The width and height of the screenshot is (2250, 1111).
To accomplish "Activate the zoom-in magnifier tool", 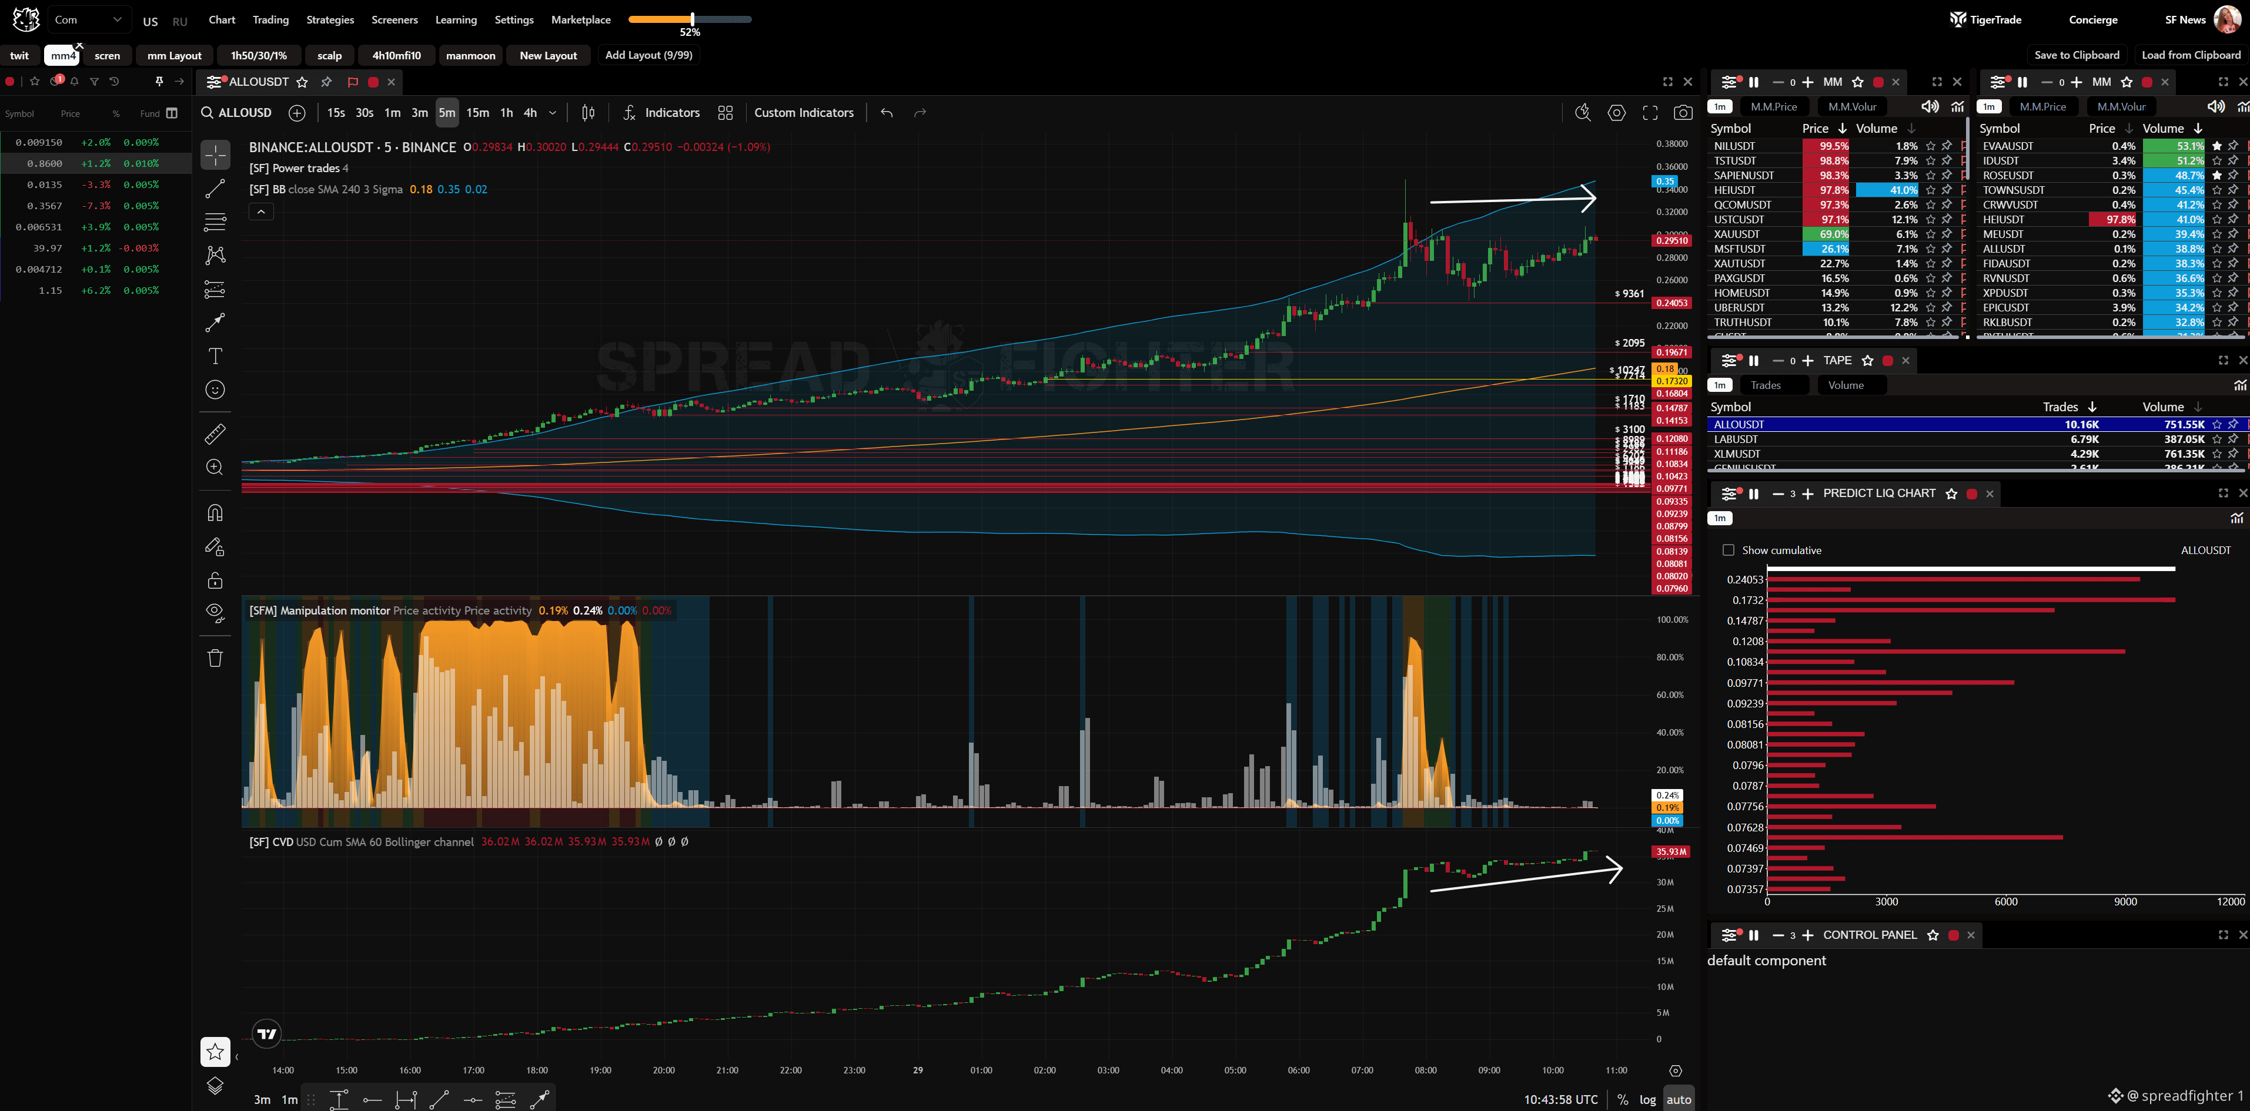I will tap(215, 467).
